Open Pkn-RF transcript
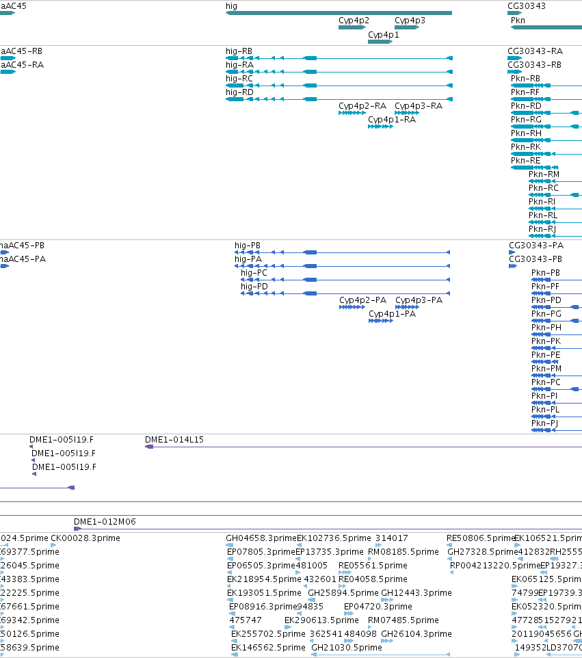Image resolution: width=582 pixels, height=658 pixels. coord(525,92)
